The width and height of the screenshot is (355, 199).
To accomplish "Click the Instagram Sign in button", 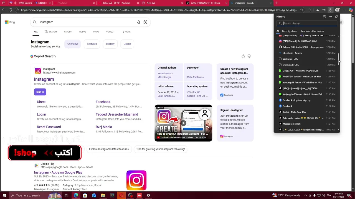I will [40, 92].
